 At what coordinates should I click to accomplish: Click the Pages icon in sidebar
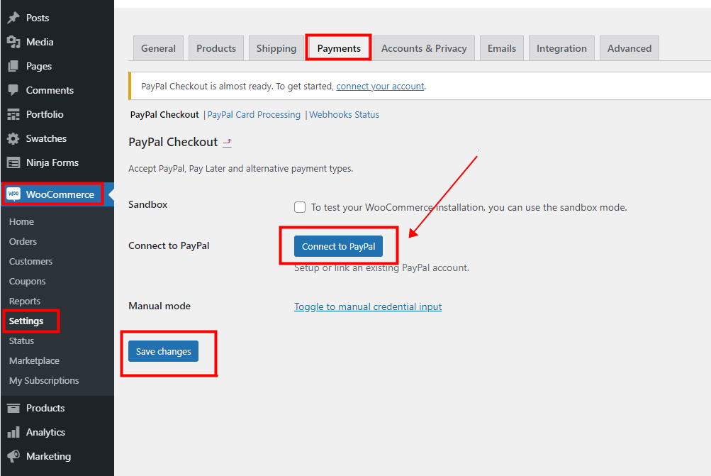click(13, 66)
